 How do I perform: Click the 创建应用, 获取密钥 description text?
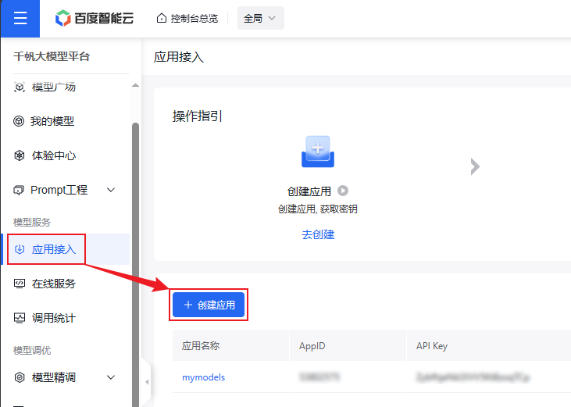click(x=318, y=209)
